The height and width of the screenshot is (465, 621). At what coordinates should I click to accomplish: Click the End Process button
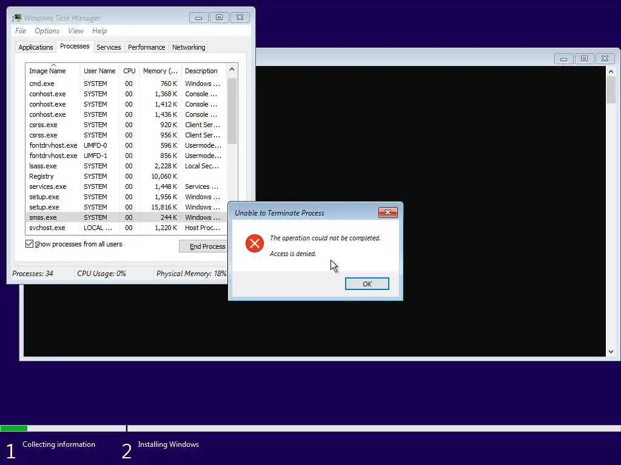pos(204,246)
